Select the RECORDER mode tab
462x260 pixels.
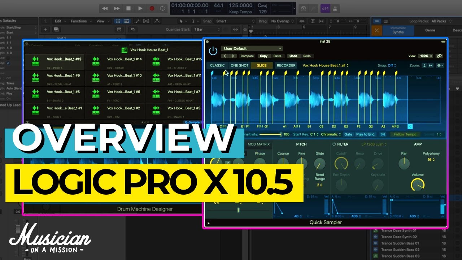286,65
